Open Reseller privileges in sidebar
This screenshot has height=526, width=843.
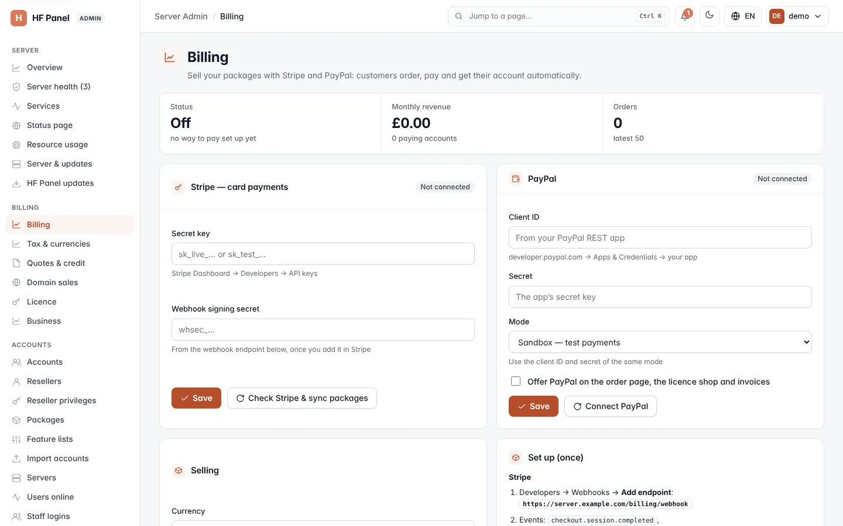coord(70,400)
